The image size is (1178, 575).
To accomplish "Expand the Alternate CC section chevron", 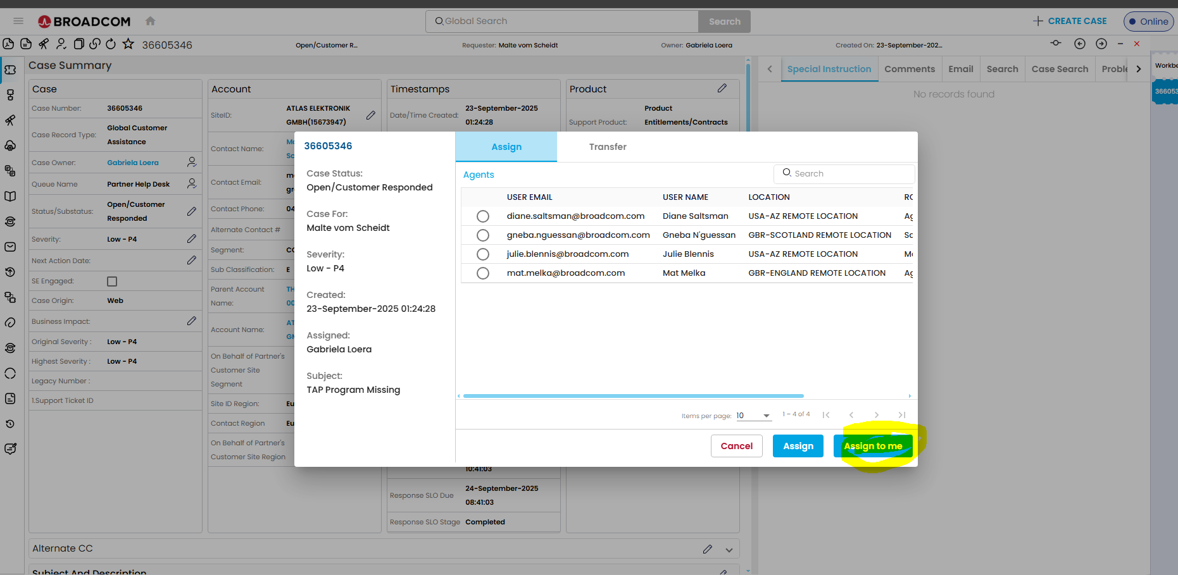I will point(729,550).
